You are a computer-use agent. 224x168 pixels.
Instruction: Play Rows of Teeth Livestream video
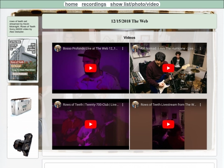pyautogui.click(x=168, y=124)
